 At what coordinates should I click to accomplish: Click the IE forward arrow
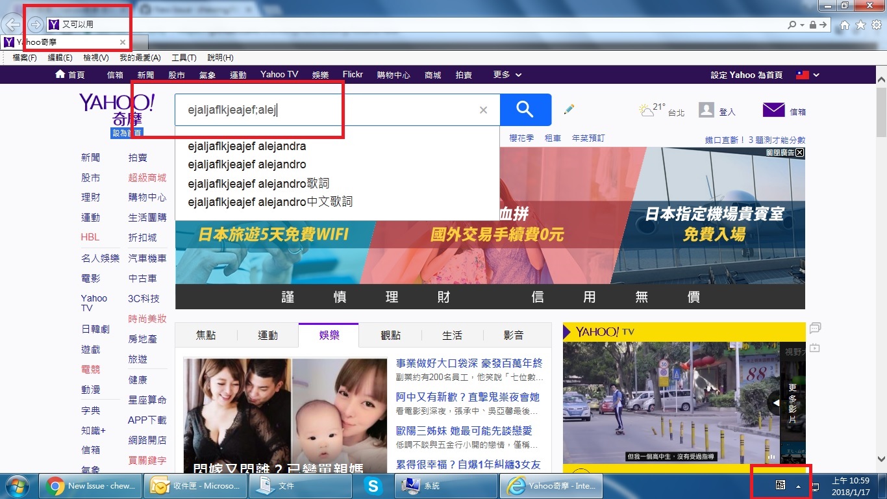36,25
